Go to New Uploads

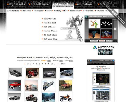click(x=50, y=19)
